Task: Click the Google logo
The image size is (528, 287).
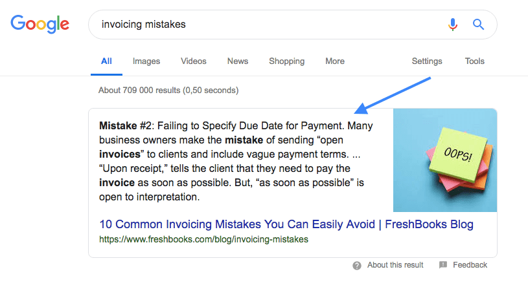Action: pos(40,24)
